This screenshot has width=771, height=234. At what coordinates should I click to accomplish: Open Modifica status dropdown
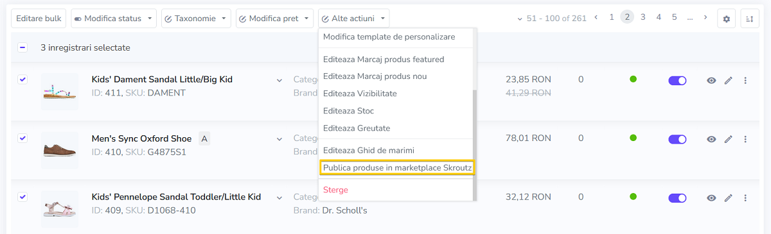114,19
